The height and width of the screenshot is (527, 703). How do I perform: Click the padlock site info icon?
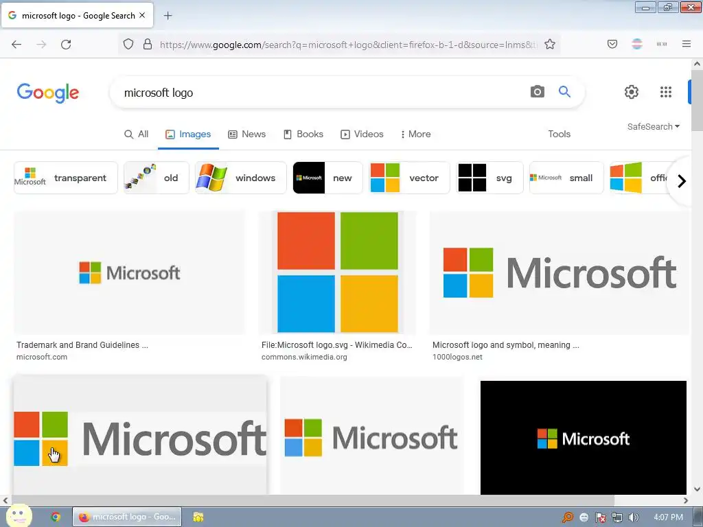148,45
